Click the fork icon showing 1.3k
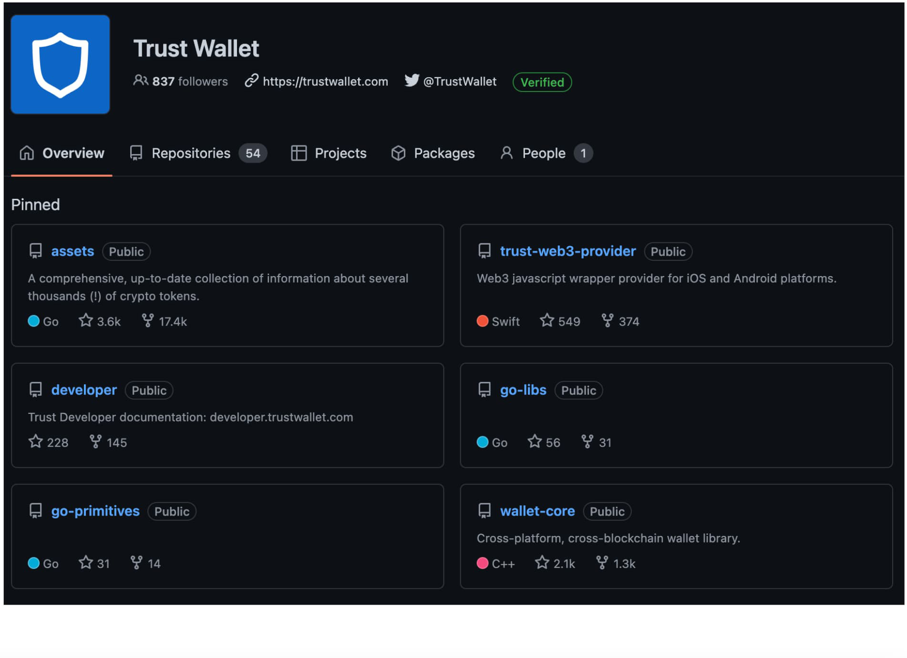907x658 pixels. pyautogui.click(x=602, y=563)
